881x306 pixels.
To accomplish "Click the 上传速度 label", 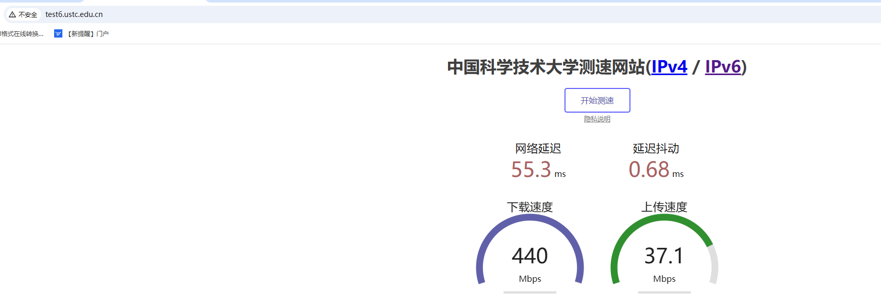I will click(664, 207).
